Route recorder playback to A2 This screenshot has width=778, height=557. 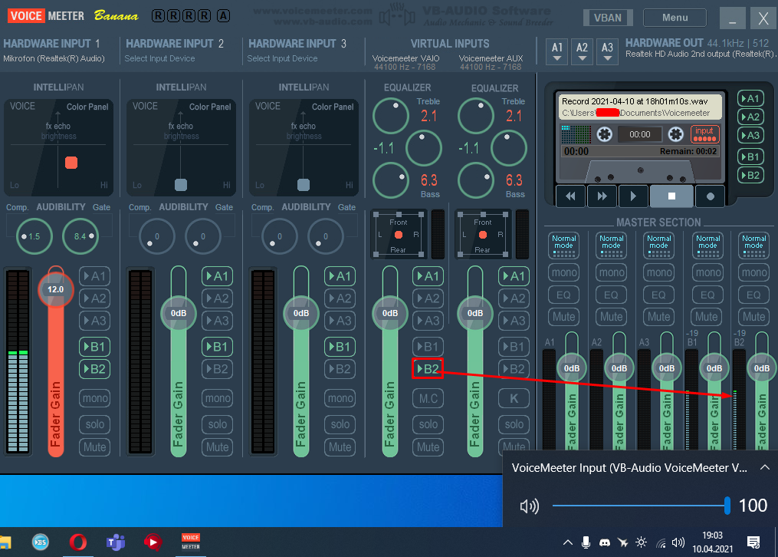point(750,117)
